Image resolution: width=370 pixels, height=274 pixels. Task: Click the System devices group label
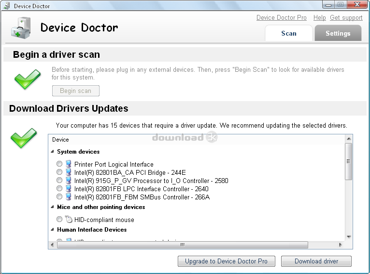coord(78,152)
